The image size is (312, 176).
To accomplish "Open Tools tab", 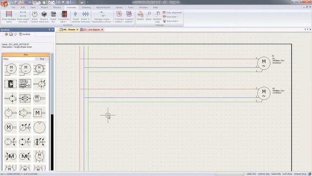I will click(x=131, y=7).
